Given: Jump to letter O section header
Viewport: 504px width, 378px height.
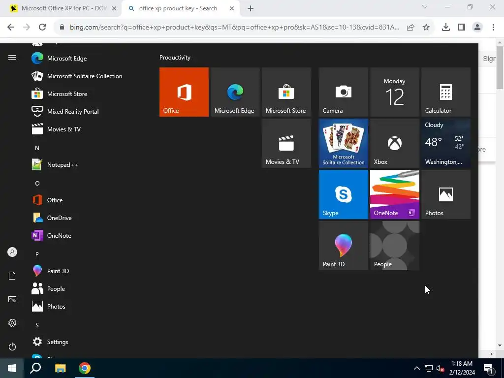Looking at the screenshot, I should [x=37, y=183].
